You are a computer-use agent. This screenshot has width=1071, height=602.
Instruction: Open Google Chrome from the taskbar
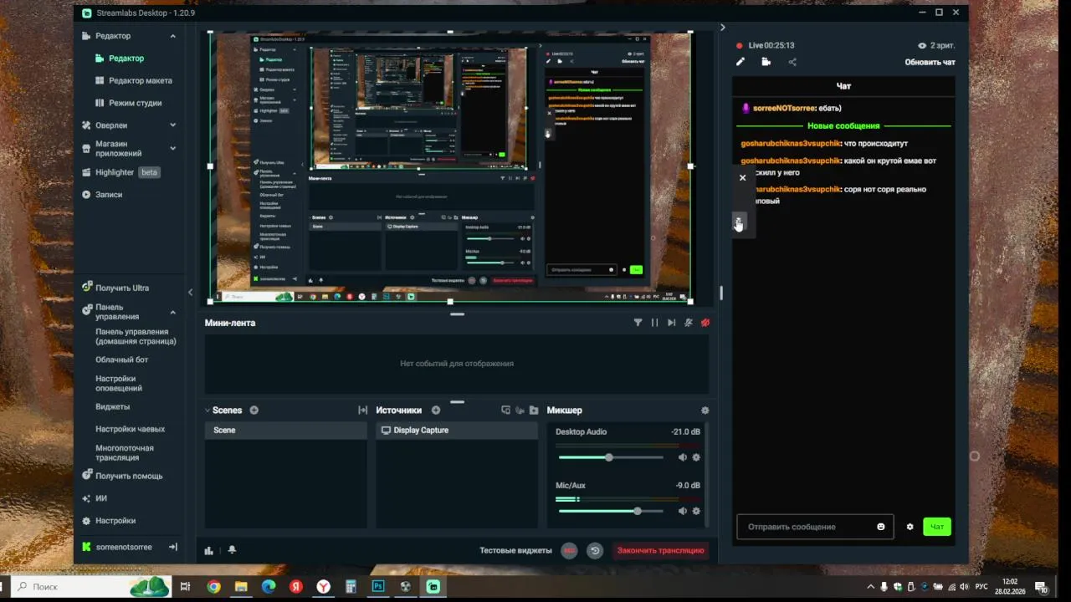[213, 587]
